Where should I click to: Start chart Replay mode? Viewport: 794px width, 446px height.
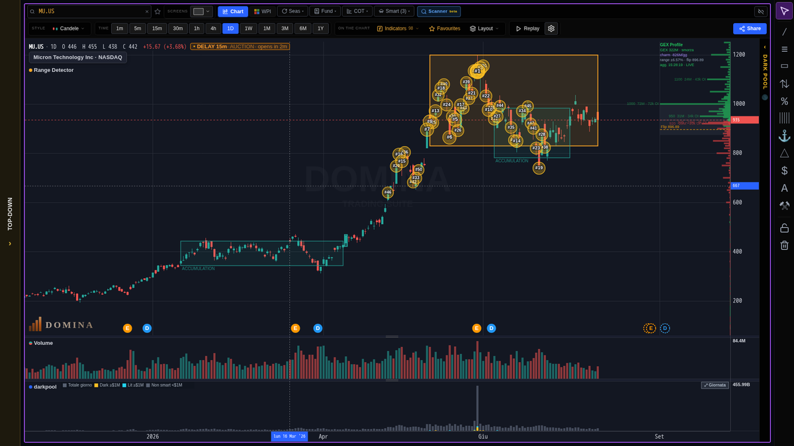tap(527, 28)
